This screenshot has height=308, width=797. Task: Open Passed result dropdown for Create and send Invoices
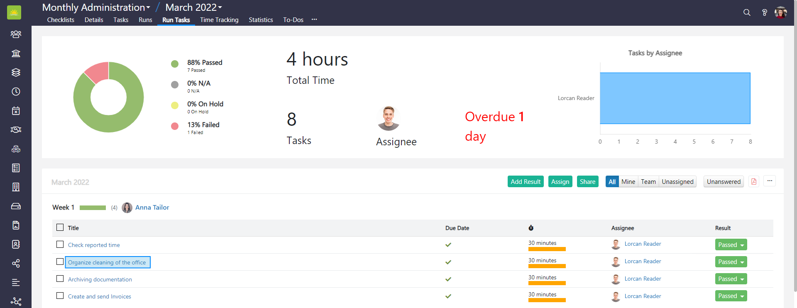tap(731, 296)
